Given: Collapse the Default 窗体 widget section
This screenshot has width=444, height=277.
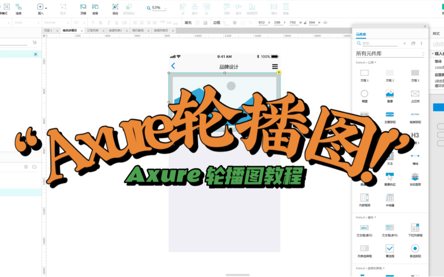Looking at the screenshot, I should click(366, 218).
